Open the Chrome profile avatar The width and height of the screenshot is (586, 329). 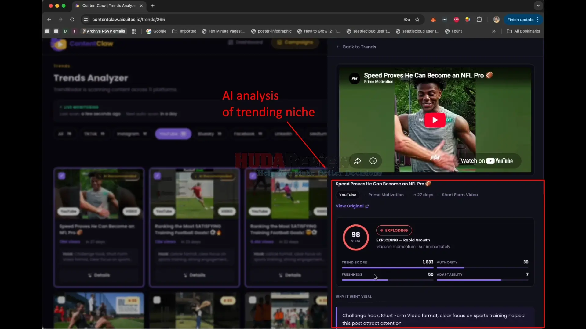tap(497, 20)
